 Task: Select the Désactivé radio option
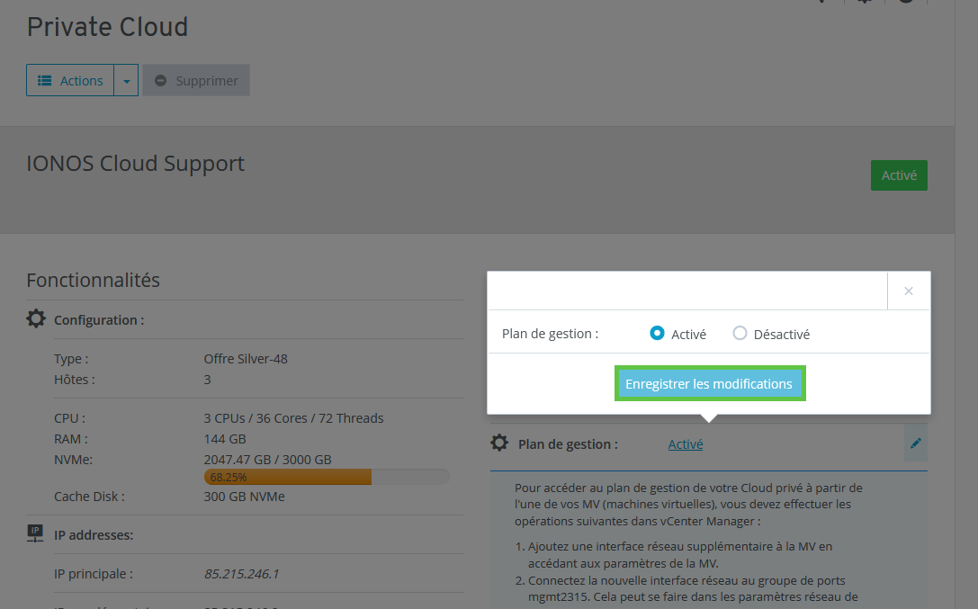tap(740, 333)
